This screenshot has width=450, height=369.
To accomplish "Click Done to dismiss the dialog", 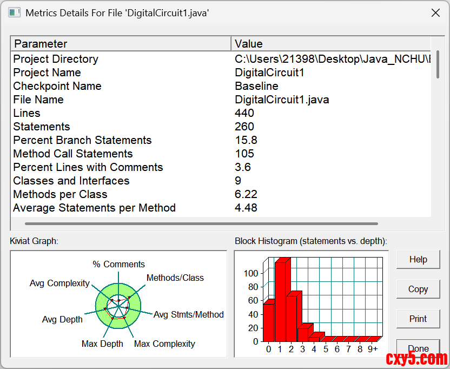I will click(418, 348).
